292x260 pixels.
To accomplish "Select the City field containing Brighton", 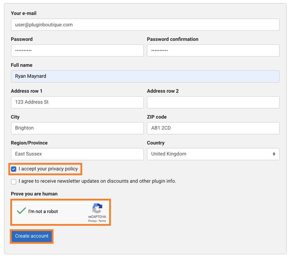I will click(x=77, y=128).
